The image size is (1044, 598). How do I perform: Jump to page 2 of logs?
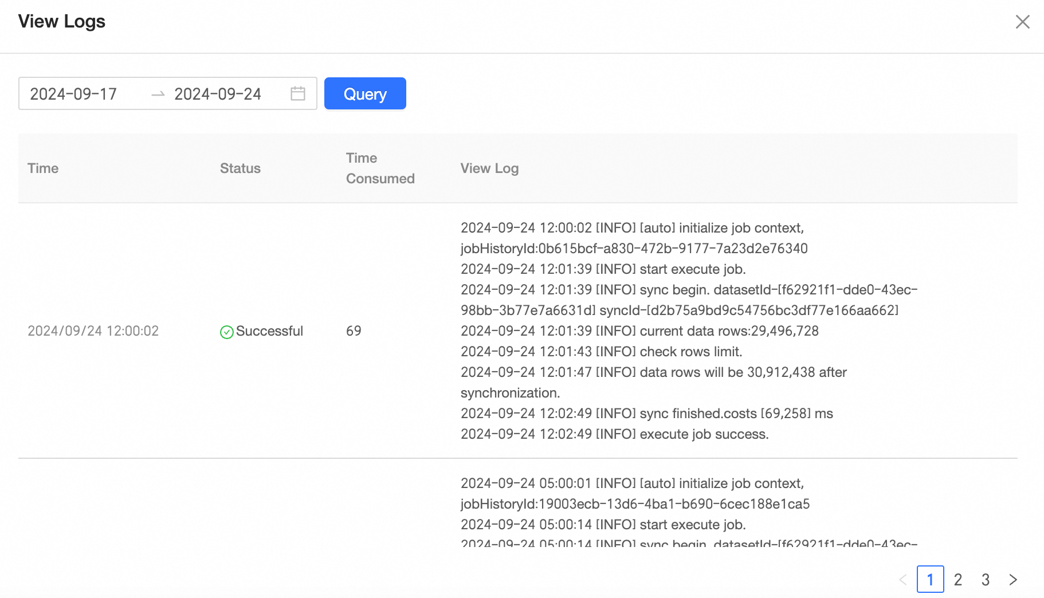(958, 580)
